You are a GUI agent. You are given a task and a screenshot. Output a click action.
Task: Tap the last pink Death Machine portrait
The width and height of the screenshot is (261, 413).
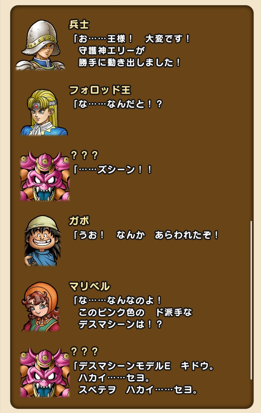tap(45, 372)
